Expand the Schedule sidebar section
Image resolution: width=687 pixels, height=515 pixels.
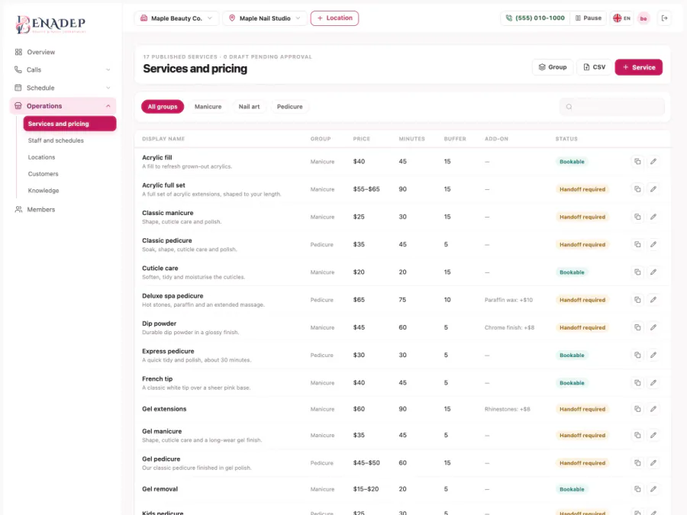[x=63, y=88]
